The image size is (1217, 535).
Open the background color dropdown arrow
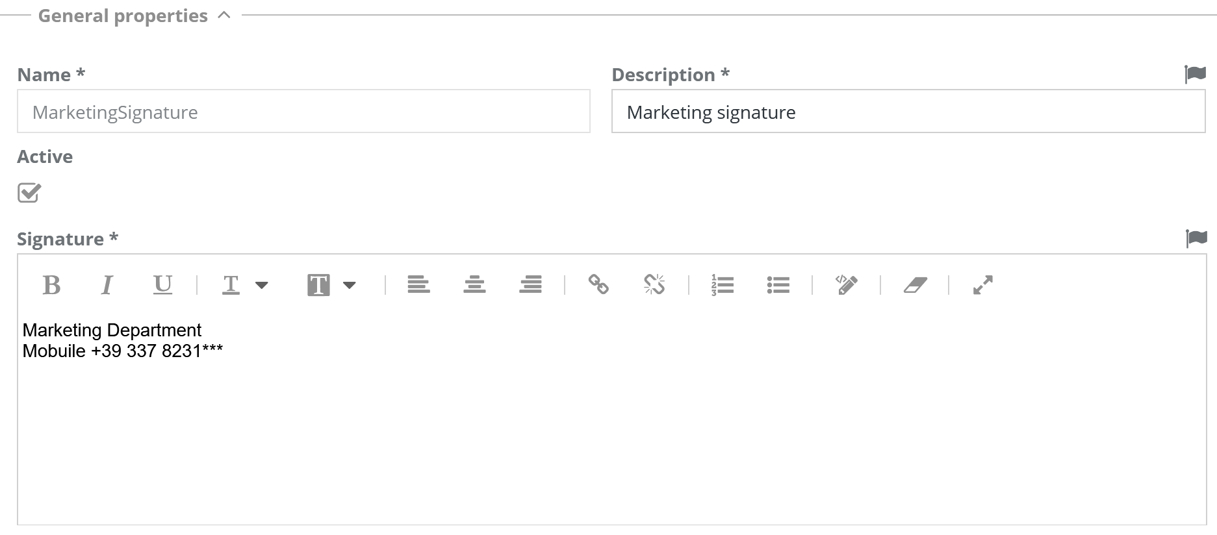click(x=350, y=285)
